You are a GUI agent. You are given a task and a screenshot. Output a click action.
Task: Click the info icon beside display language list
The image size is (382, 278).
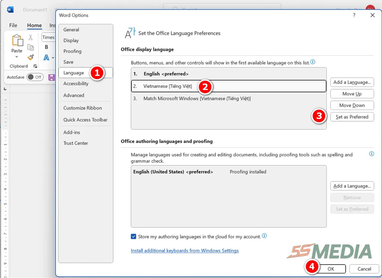[x=313, y=63]
